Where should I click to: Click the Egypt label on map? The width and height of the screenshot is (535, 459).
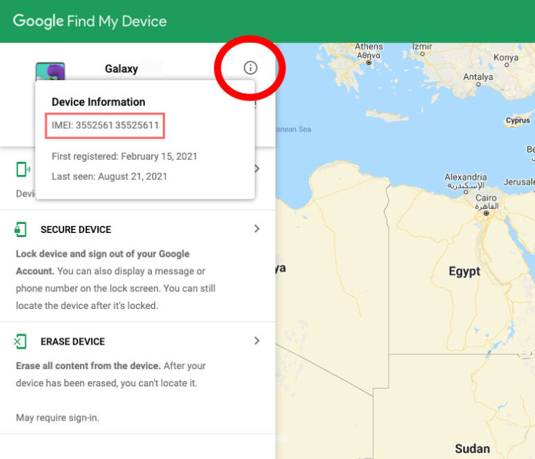464,271
